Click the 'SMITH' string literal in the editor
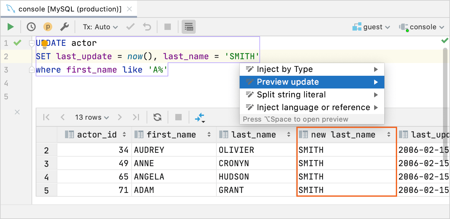Image resolution: width=450 pixels, height=219 pixels. pos(242,56)
